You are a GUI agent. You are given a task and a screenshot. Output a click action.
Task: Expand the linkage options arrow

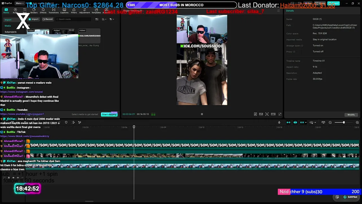click(x=306, y=122)
